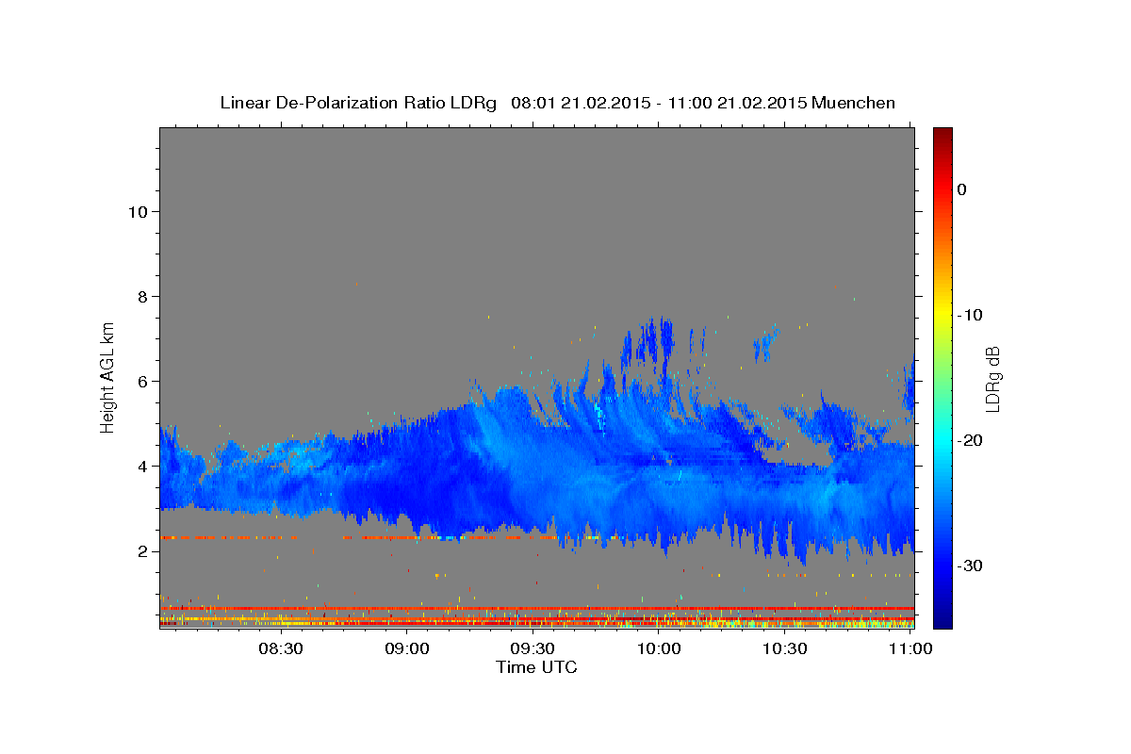
Task: Click the colorbar value -10
Action: [x=971, y=315]
